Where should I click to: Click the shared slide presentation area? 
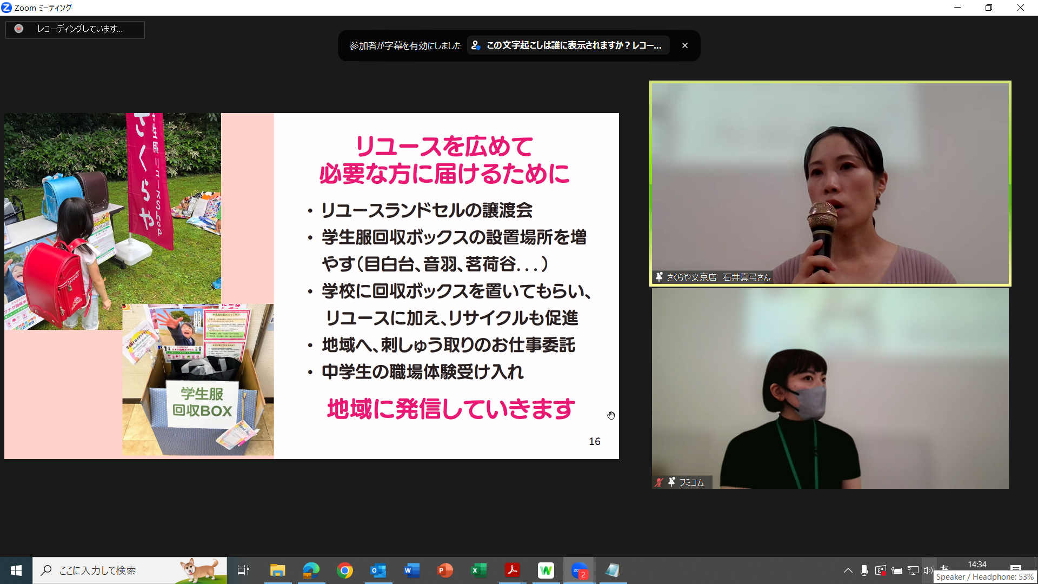point(311,286)
